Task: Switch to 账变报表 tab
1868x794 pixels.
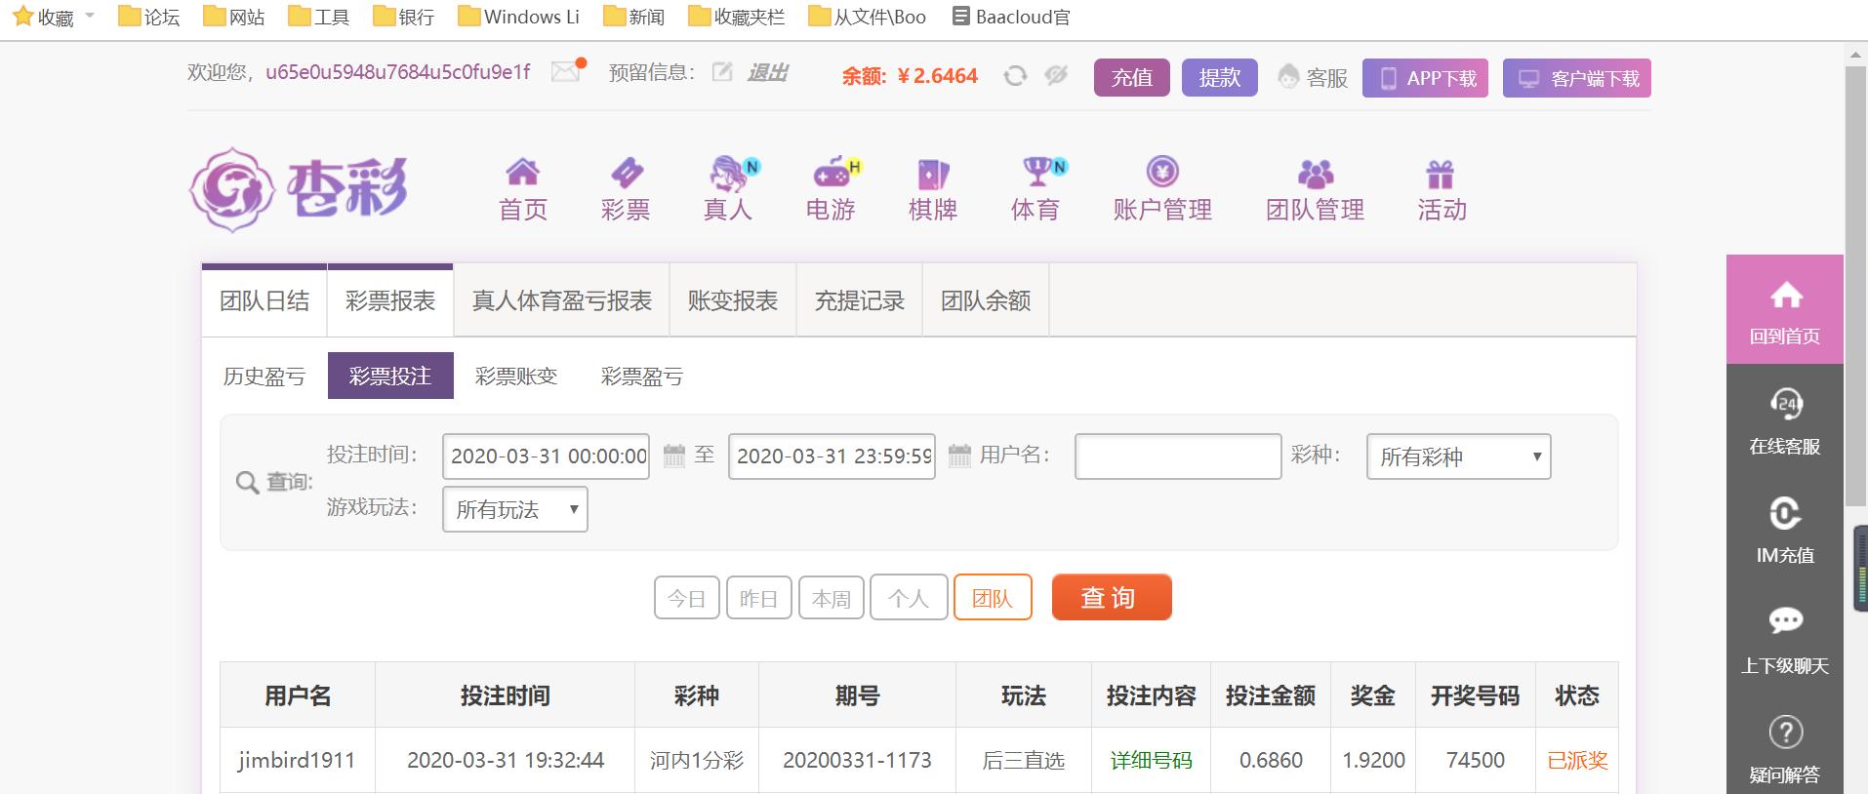Action: pos(733,300)
